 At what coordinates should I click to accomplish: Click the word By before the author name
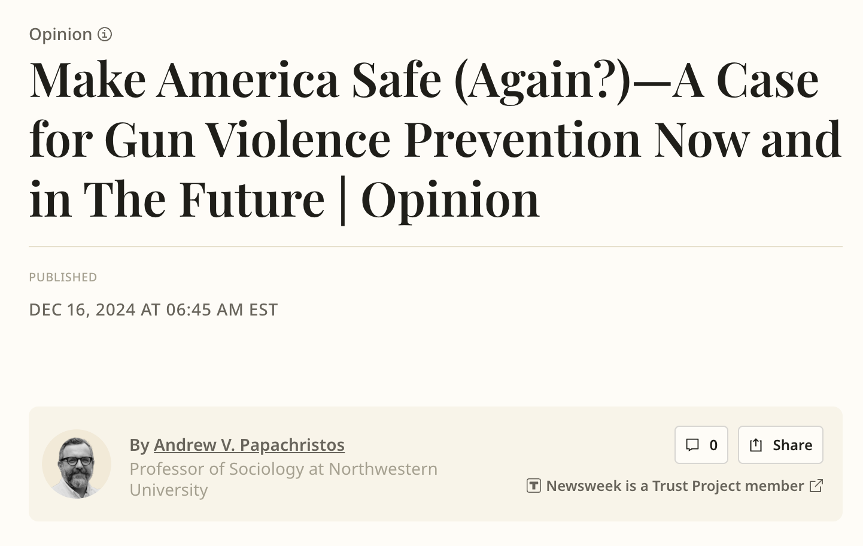(x=139, y=445)
